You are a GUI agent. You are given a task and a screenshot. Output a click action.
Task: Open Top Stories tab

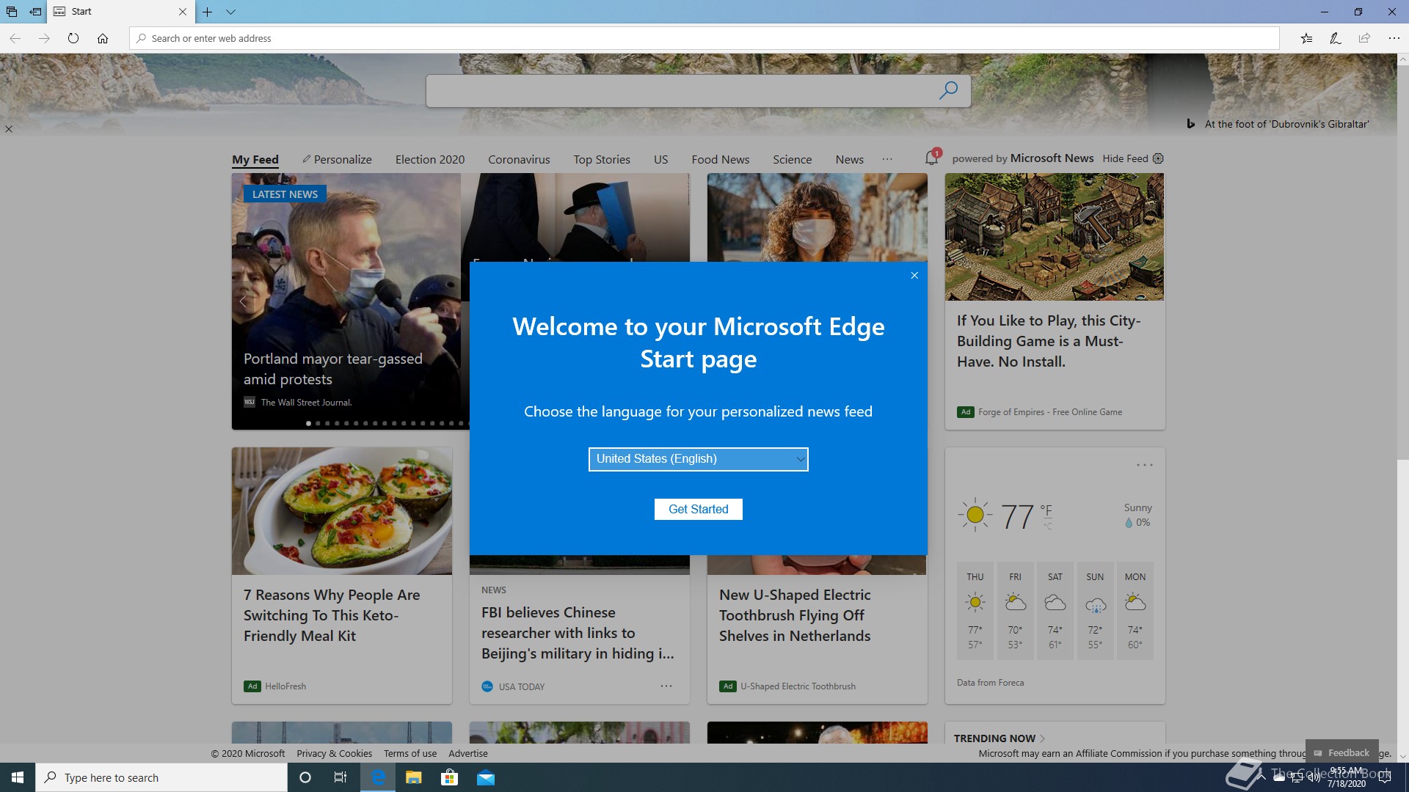[602, 159]
